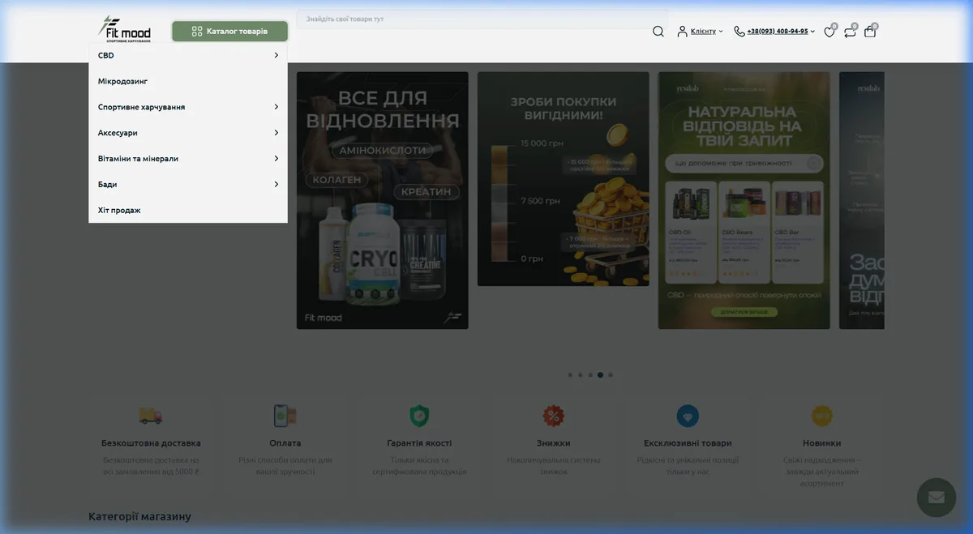Click the blue diamond exclusive icon
The height and width of the screenshot is (534, 973).
pos(688,416)
